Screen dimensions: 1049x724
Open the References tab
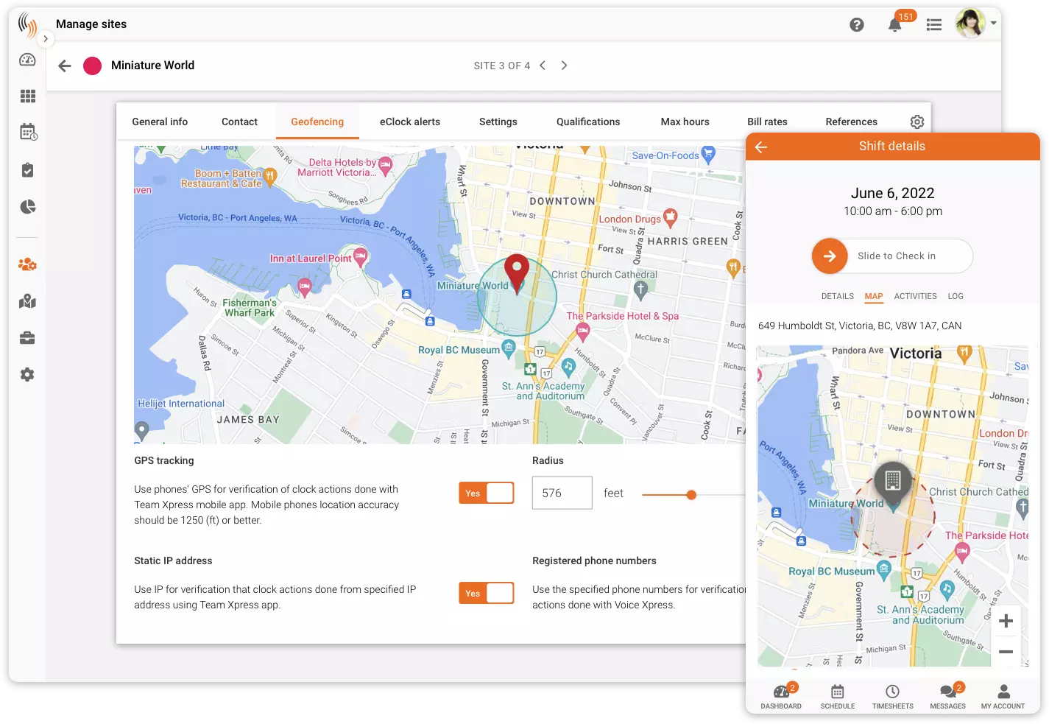[x=852, y=122]
